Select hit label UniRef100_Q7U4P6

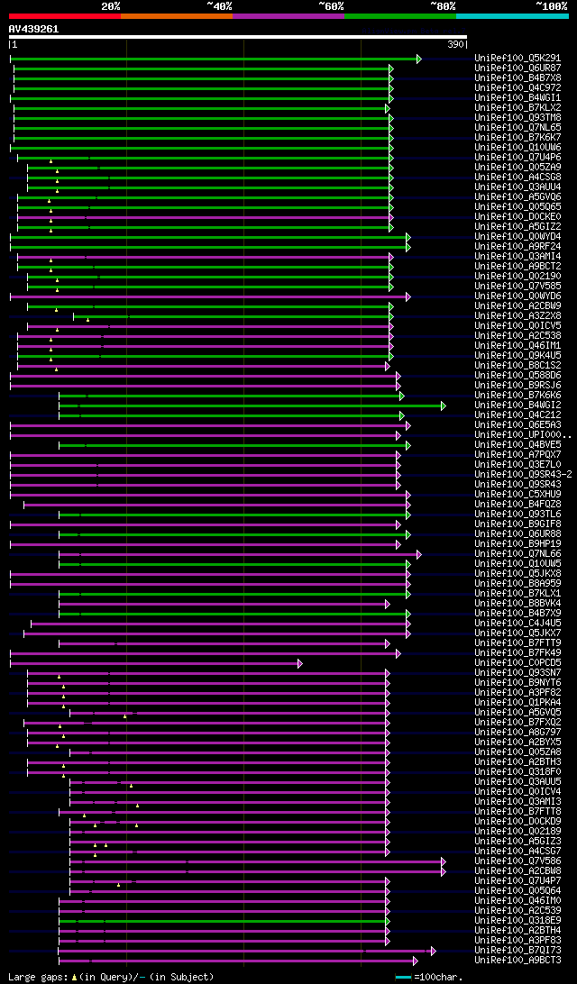[x=518, y=158]
